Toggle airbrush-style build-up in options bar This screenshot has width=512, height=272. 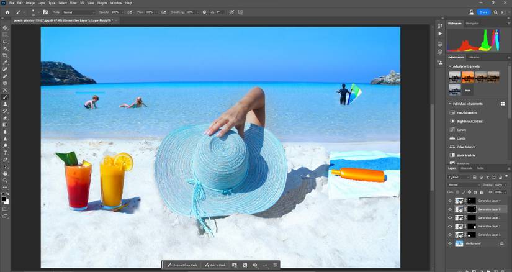[164, 12]
